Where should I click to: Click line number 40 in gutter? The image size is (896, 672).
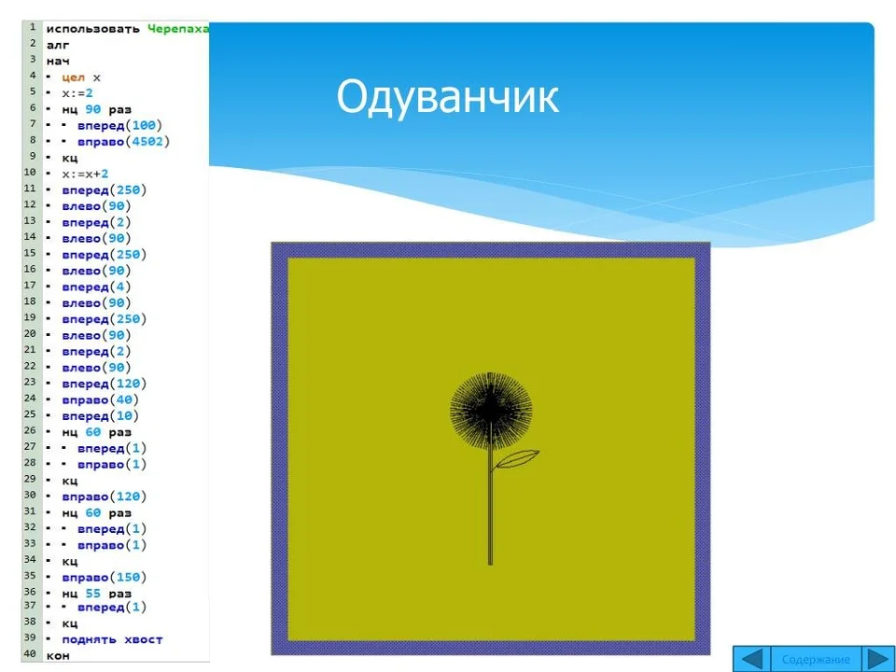click(x=30, y=653)
